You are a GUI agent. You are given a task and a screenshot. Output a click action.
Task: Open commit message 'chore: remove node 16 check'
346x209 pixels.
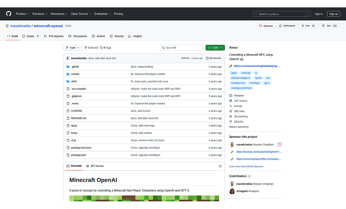click(147, 140)
